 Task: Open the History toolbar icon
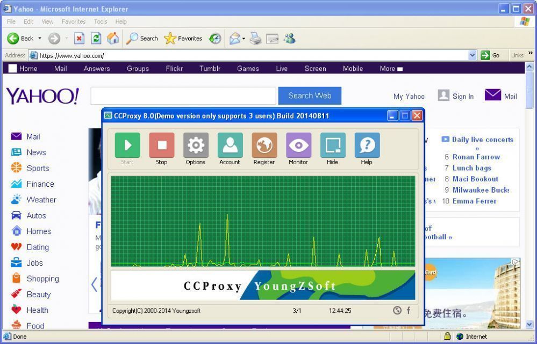215,38
